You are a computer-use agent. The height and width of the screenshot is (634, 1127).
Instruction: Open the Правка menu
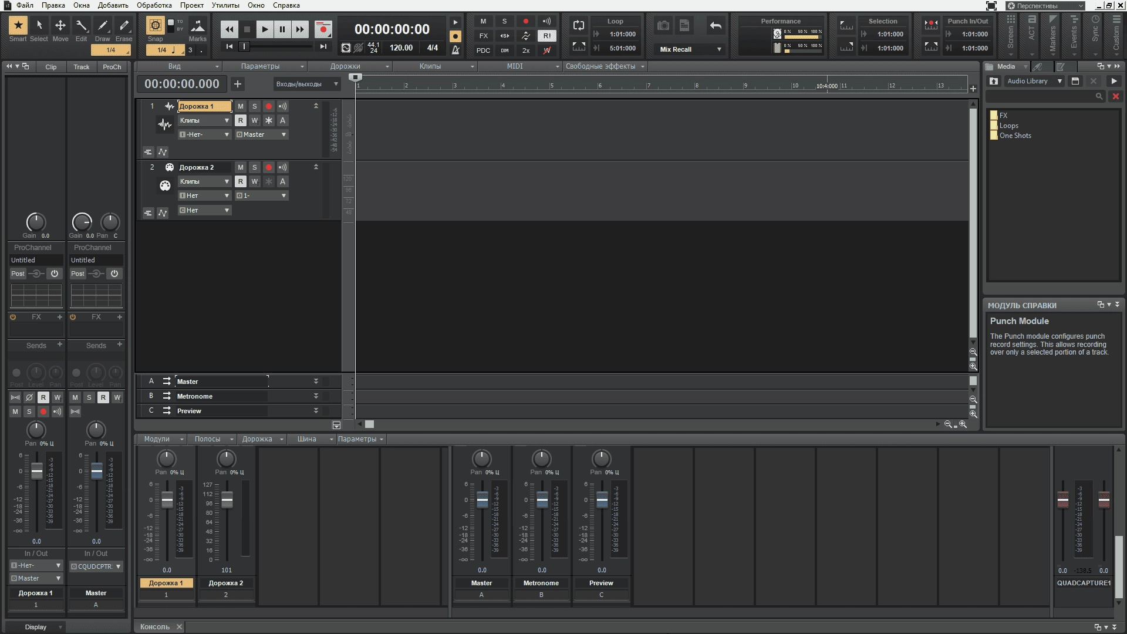click(x=53, y=5)
